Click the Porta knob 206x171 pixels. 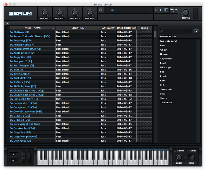click(x=179, y=157)
